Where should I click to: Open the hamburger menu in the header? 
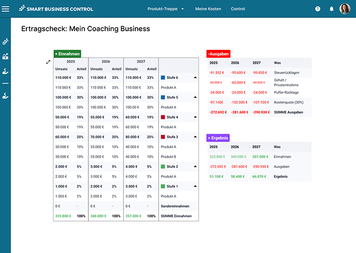(6, 9)
